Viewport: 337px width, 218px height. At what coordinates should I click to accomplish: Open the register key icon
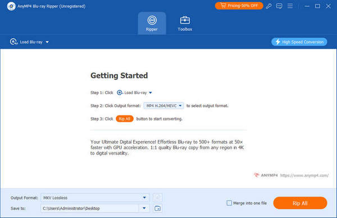click(x=268, y=6)
